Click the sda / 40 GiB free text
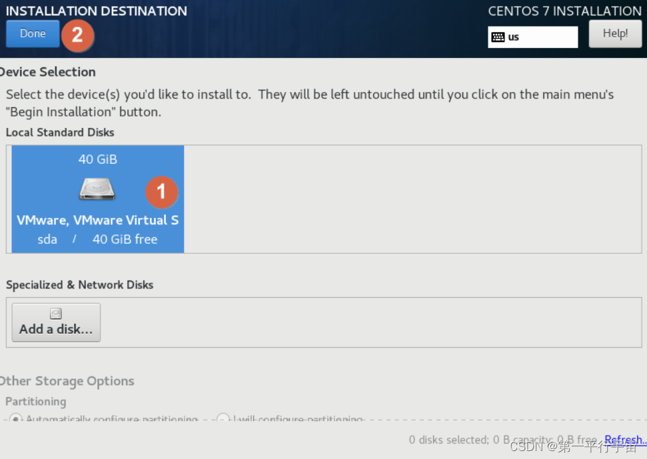 click(97, 239)
